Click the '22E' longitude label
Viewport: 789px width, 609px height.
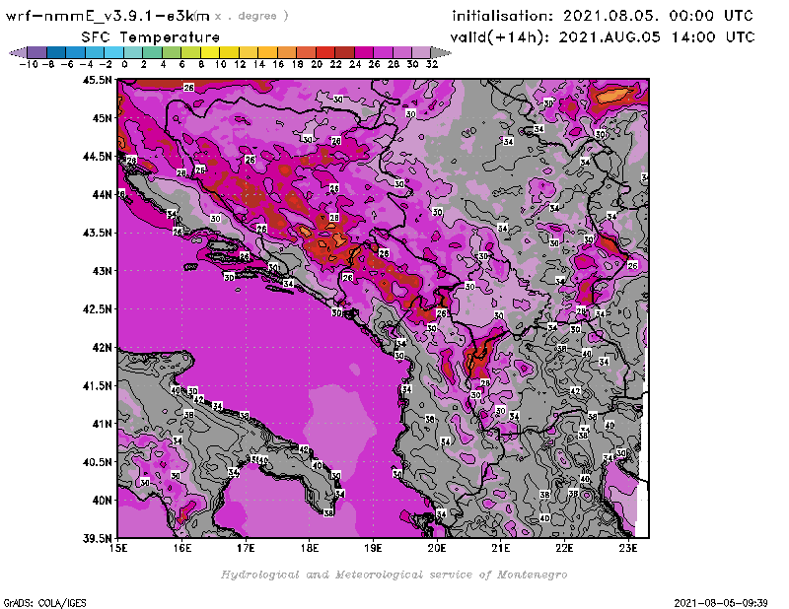[564, 548]
